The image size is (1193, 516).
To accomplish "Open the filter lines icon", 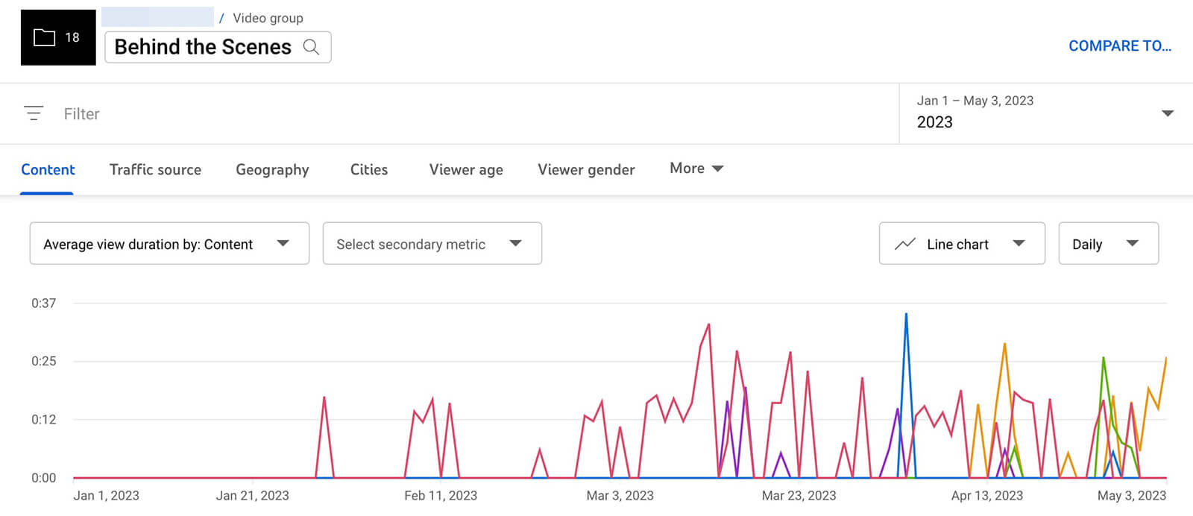I will pyautogui.click(x=34, y=113).
